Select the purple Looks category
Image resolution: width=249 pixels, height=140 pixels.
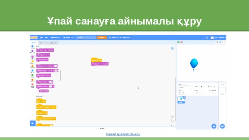(32, 52)
